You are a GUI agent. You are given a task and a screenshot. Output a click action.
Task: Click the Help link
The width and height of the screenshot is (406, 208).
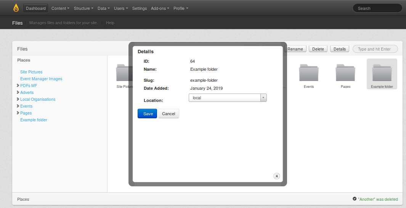(x=110, y=23)
